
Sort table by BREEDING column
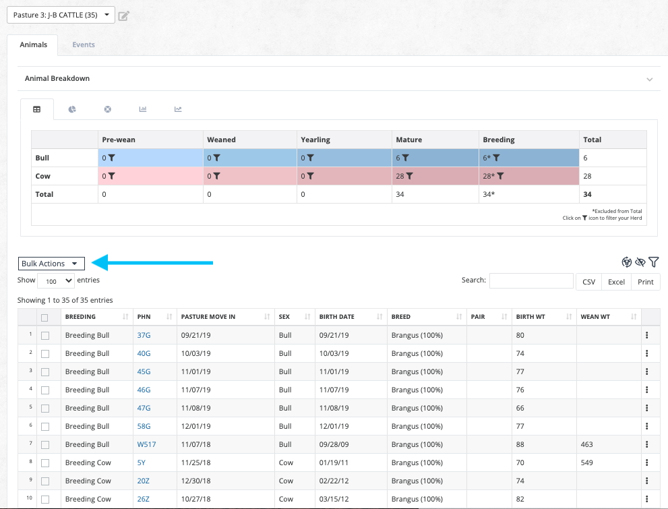(96, 317)
